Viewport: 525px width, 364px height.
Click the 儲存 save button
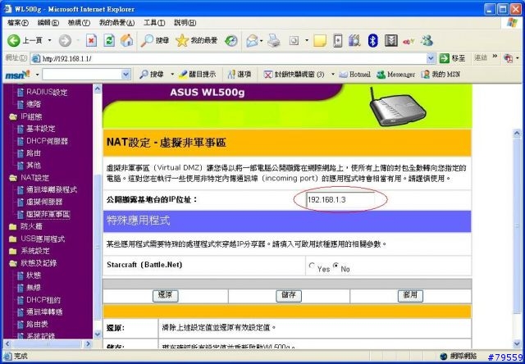click(x=289, y=296)
